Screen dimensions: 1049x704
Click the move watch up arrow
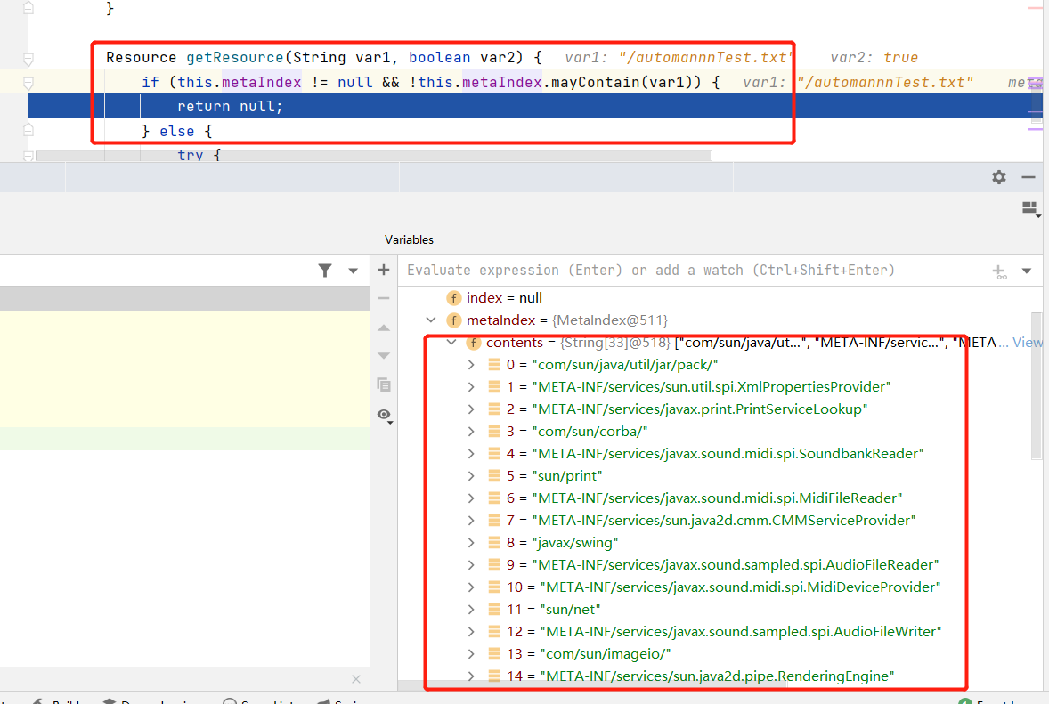[384, 328]
